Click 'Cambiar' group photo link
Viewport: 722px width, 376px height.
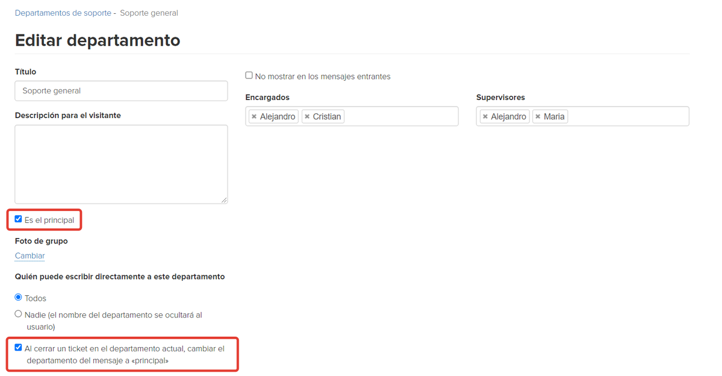tap(30, 255)
